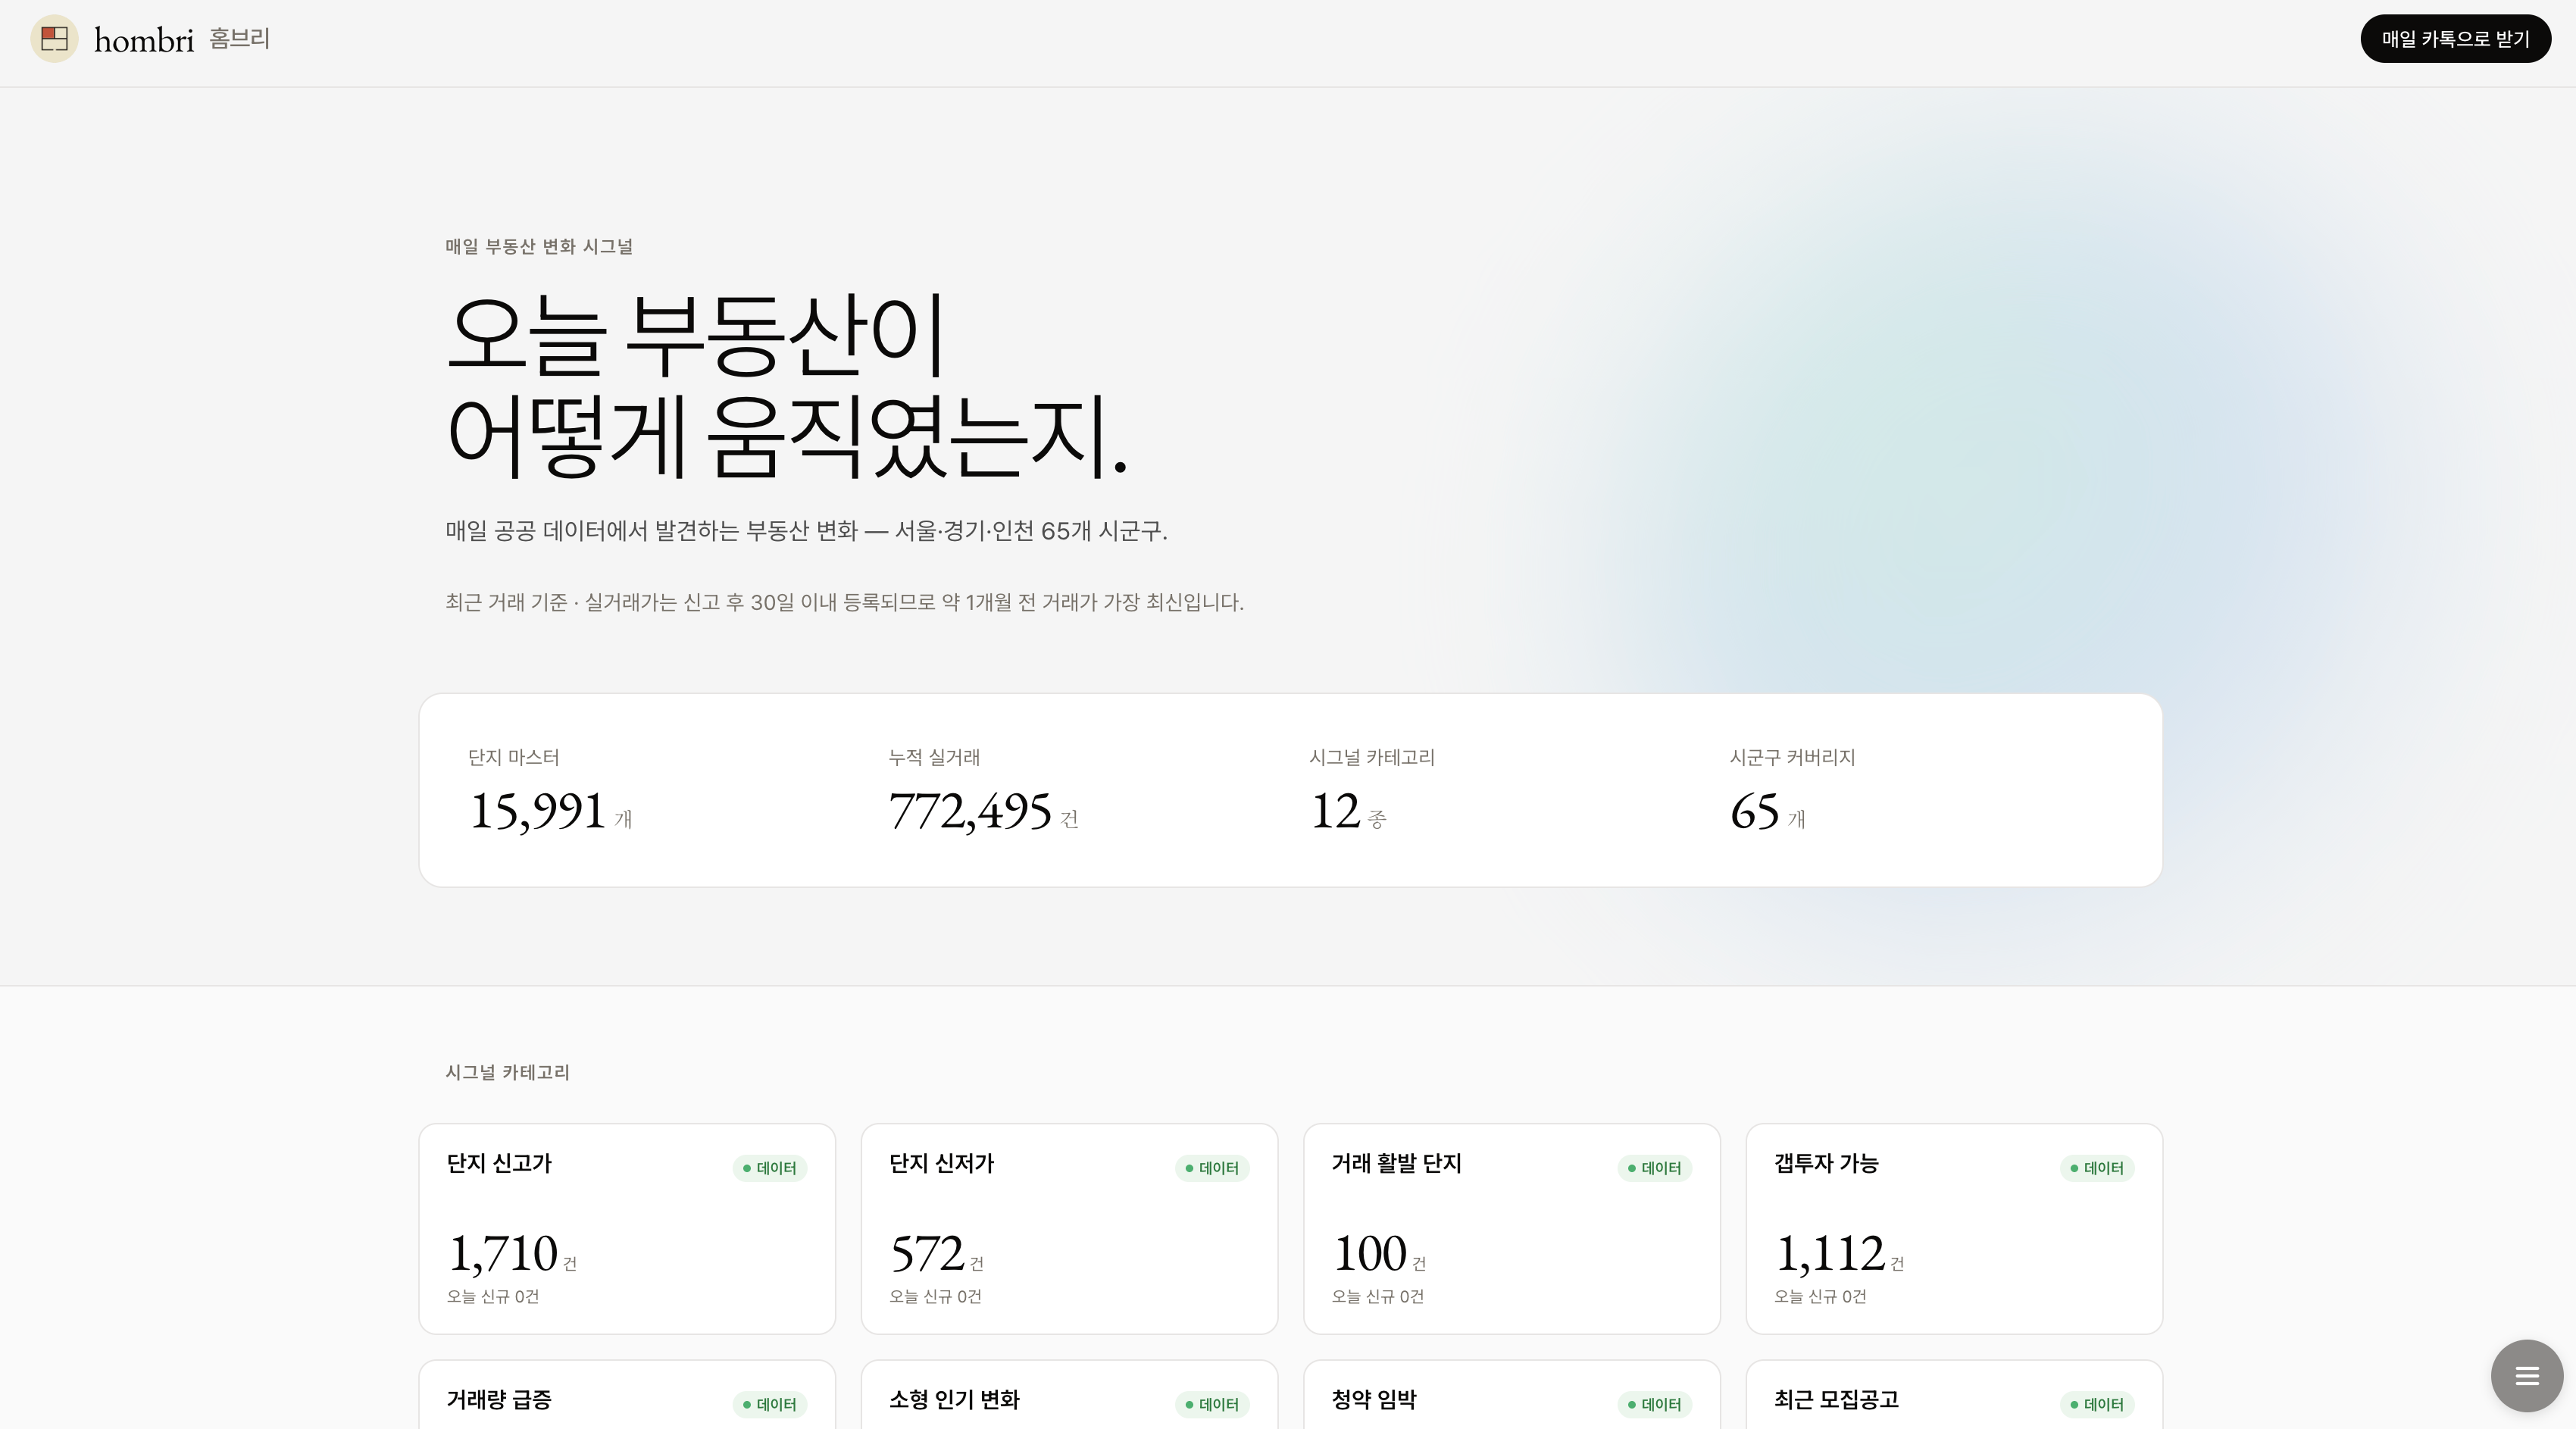The width and height of the screenshot is (2576, 1429).
Task: Click 오늘 신규 0건 under 단지 신고가
Action: (x=493, y=1296)
